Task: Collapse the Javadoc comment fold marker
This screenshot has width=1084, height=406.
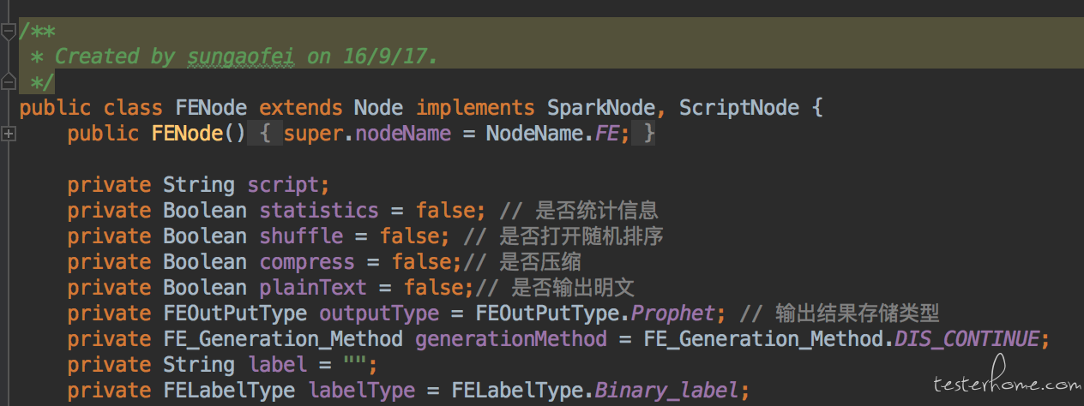Action: click(9, 32)
